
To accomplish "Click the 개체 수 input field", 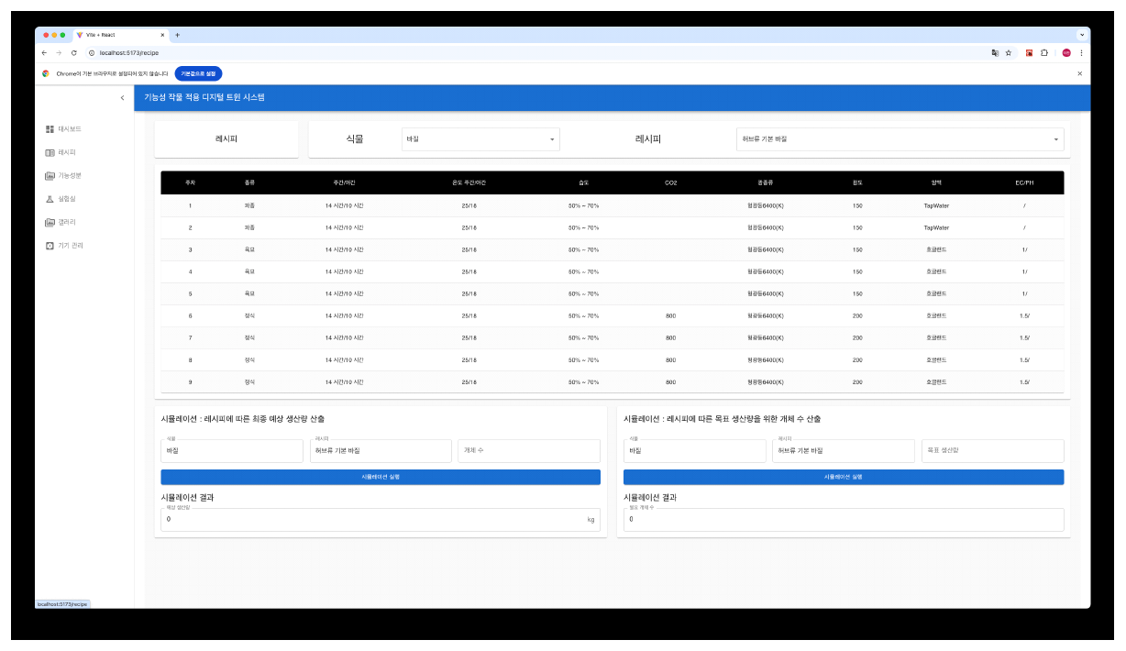I will pos(529,451).
